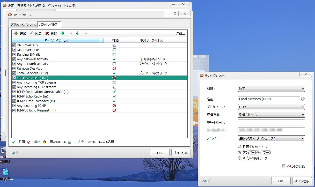Screen dimensions: 315x187
Task: Uncheck the protocol checkbox
Action: tap(209, 107)
